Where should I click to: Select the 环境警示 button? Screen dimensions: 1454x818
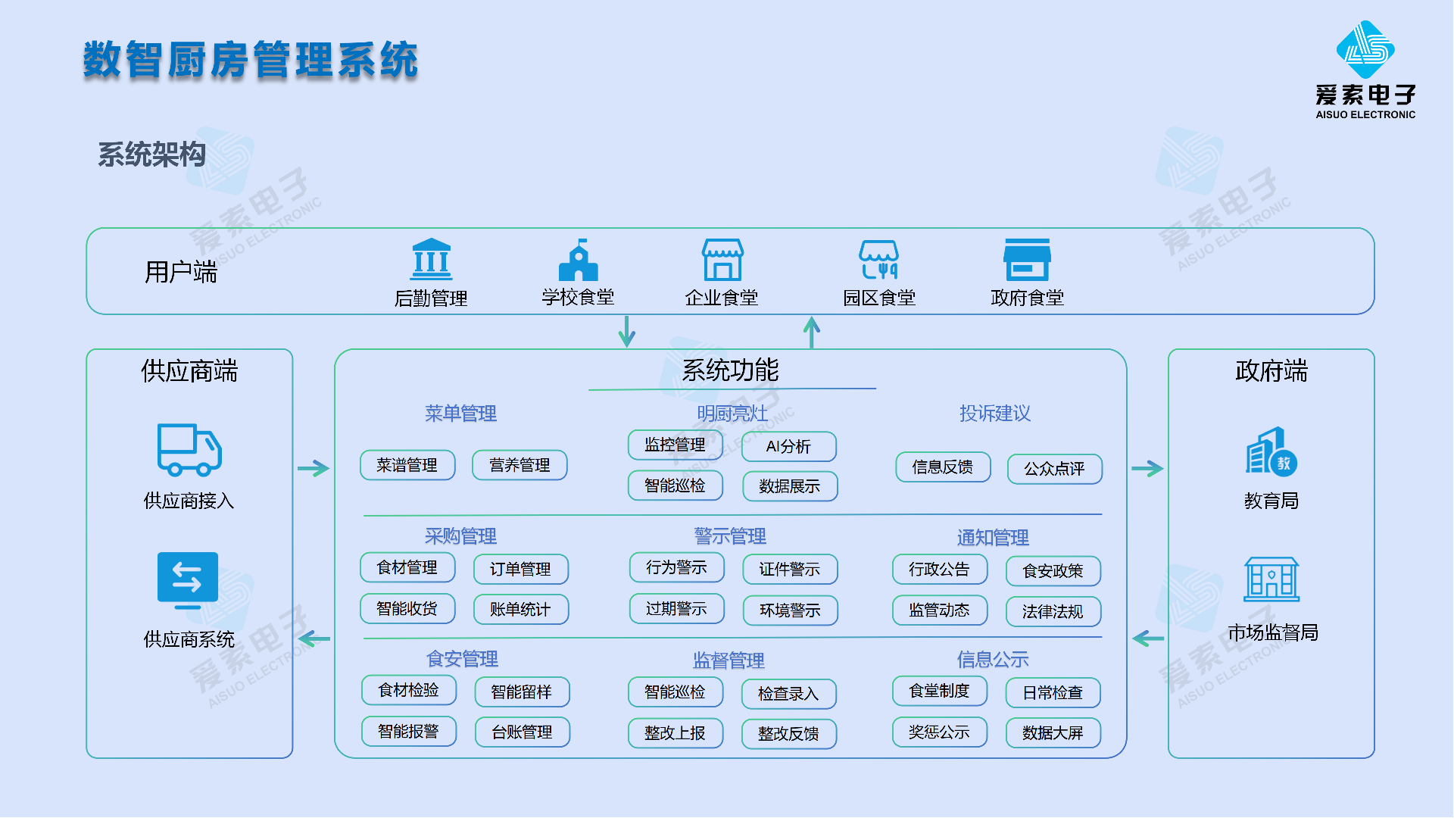click(x=790, y=610)
